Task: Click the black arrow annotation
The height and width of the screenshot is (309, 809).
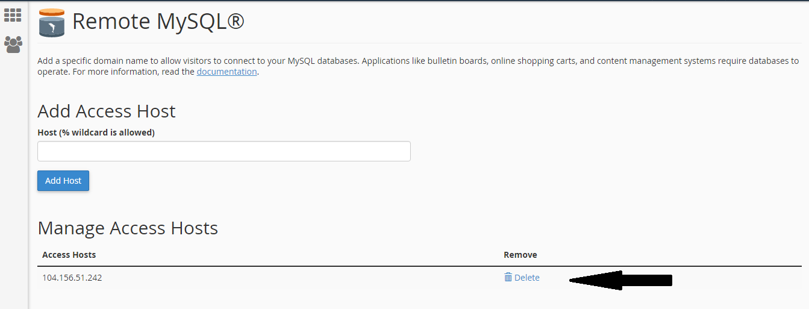Action: [620, 280]
